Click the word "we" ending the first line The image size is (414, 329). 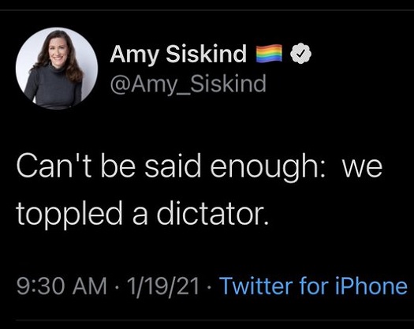pos(362,170)
